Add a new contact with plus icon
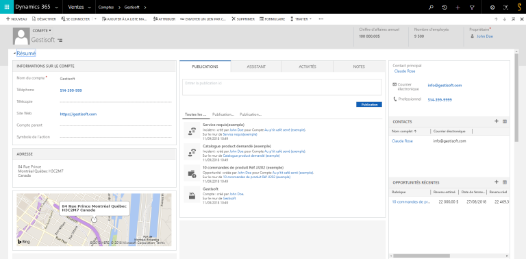526x259 pixels. click(497, 121)
